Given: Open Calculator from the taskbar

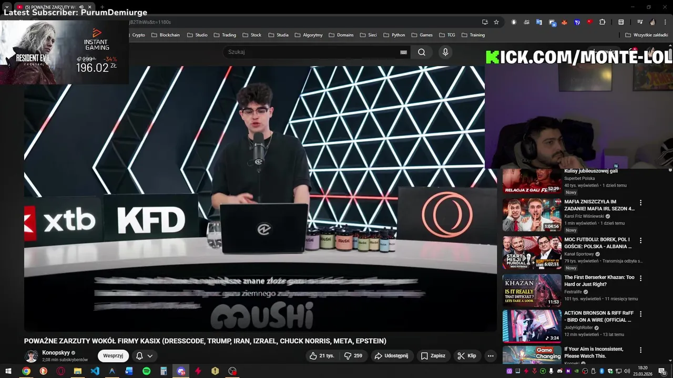Looking at the screenshot, I should point(164,371).
